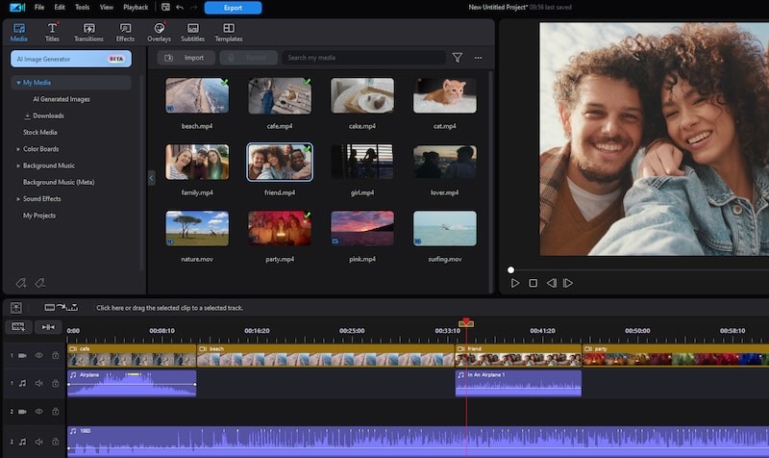Select the Downloads folder
The width and height of the screenshot is (769, 458).
[48, 115]
